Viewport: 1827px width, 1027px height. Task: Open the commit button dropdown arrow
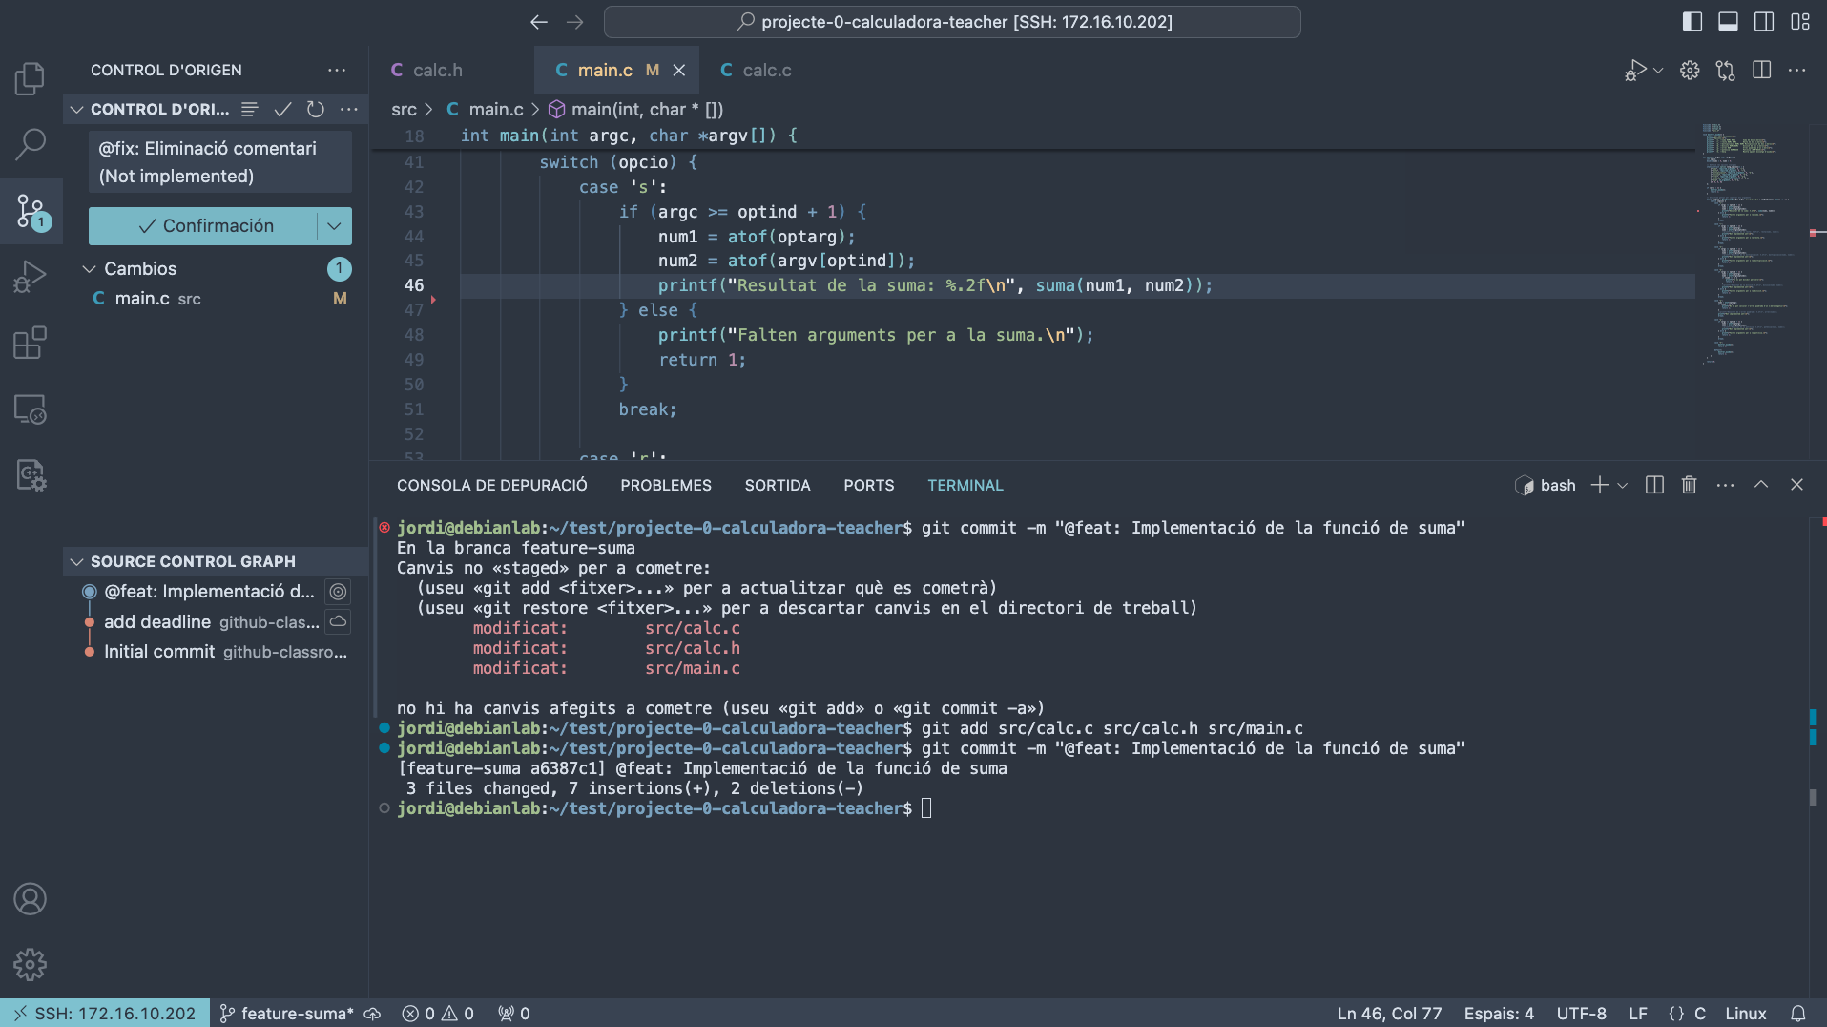pos(335,225)
